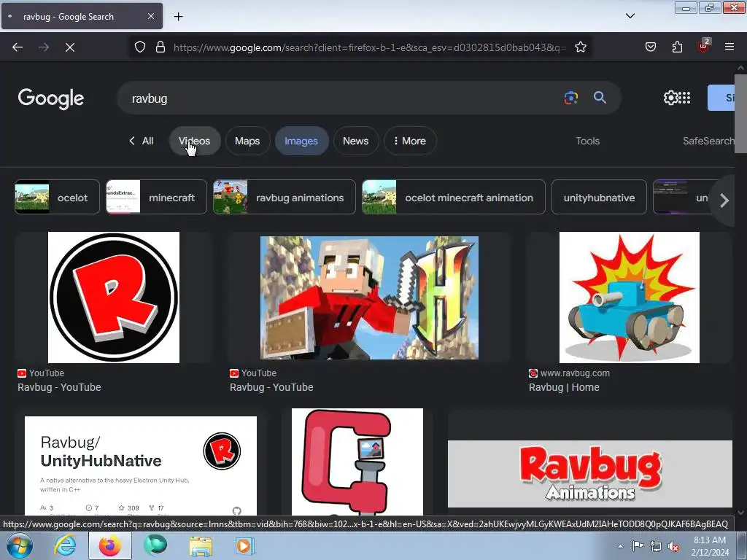Switch to the All results tab
Screen dimensions: 747x560
142,141
